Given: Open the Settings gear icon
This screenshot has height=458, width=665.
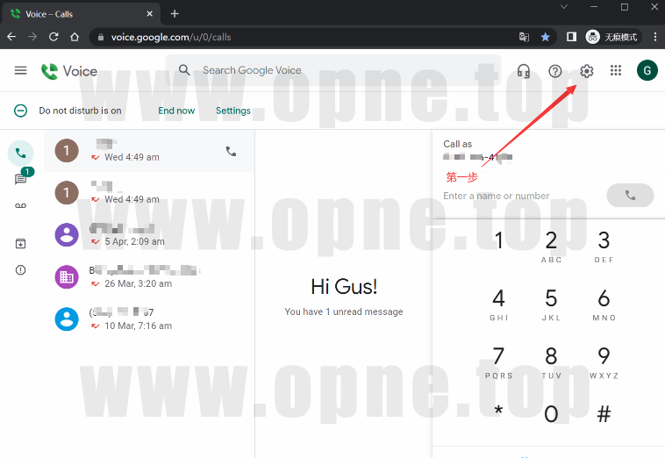Looking at the screenshot, I should point(587,71).
